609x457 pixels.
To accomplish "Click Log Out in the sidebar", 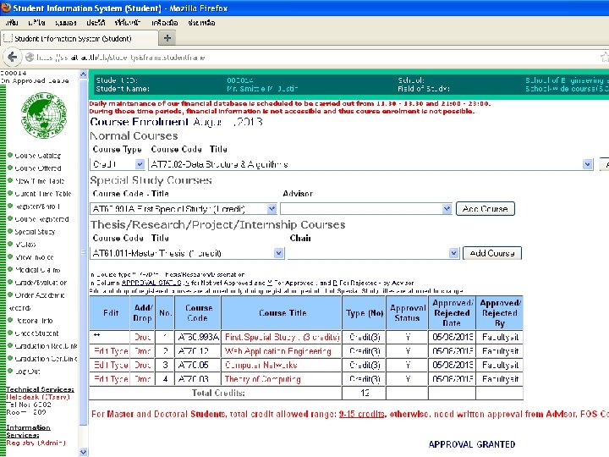I will (x=27, y=372).
